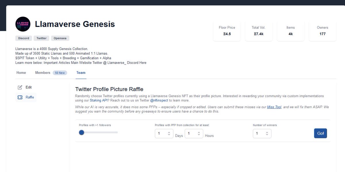Screen dimensions: 345x172
Task: Open the @nftinspect Twitter link
Action: tap(160, 101)
